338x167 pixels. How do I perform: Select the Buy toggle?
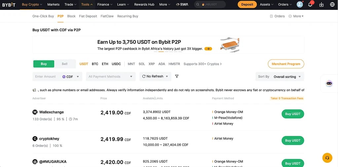click(x=44, y=64)
